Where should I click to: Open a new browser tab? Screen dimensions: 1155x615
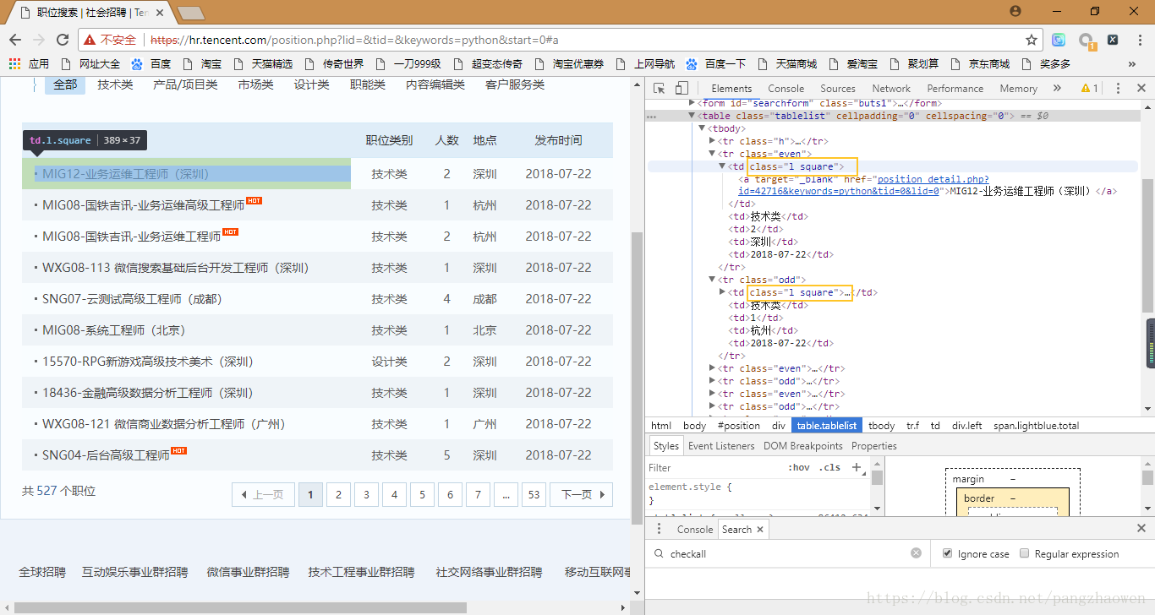point(191,13)
